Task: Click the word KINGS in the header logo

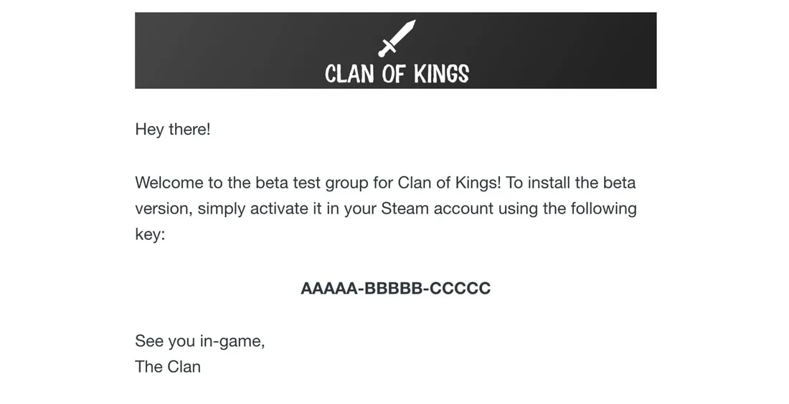Action: tap(441, 73)
